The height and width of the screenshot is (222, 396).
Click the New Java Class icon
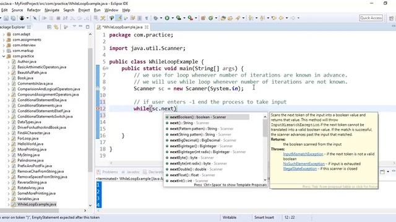point(210,18)
